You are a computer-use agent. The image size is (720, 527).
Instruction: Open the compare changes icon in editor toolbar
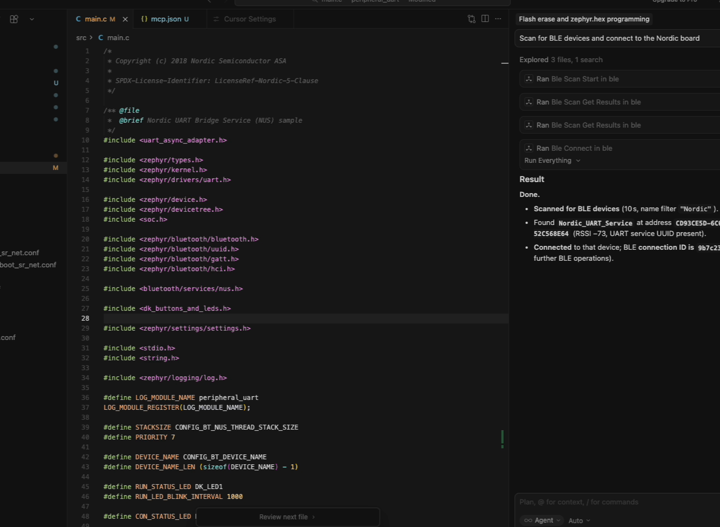coord(471,19)
